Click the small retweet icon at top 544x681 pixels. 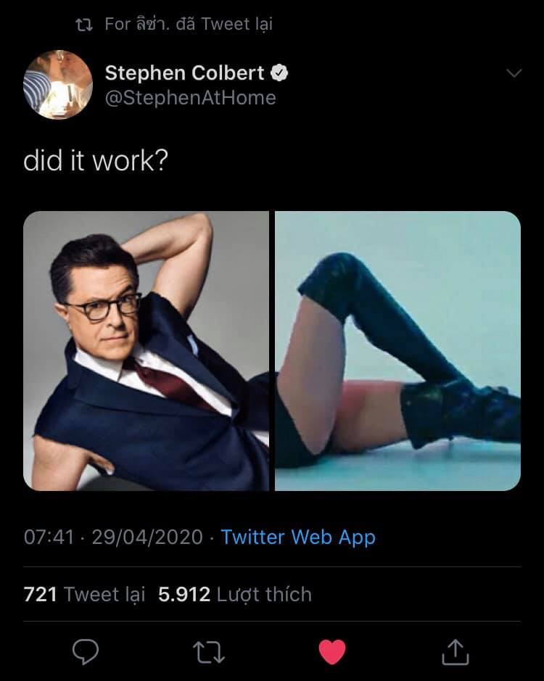pyautogui.click(x=85, y=25)
